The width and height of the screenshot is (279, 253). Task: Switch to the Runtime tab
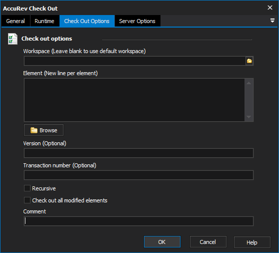click(44, 21)
